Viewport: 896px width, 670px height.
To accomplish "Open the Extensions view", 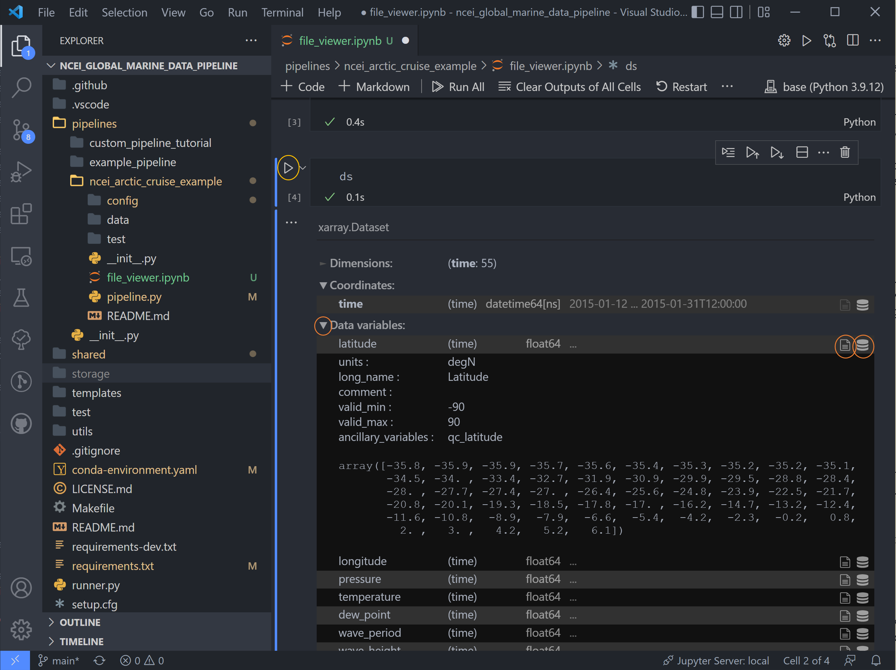I will (x=21, y=214).
